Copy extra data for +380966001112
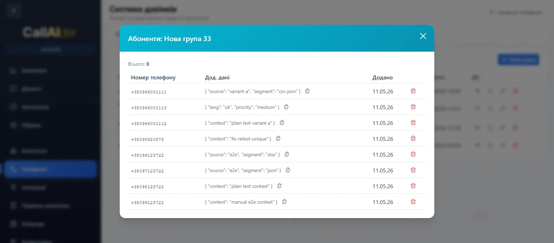 click(282, 123)
